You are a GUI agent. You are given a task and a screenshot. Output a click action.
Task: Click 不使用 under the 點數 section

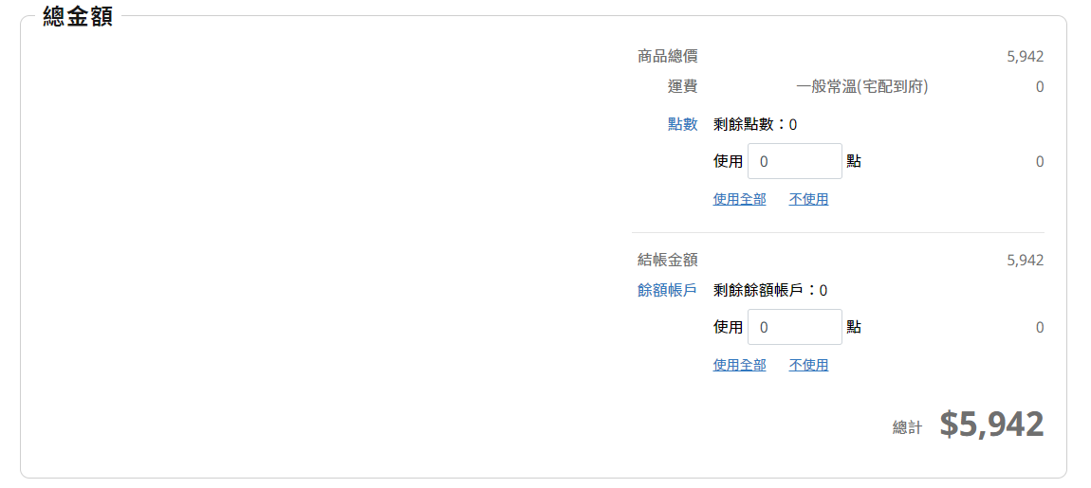pyautogui.click(x=808, y=199)
